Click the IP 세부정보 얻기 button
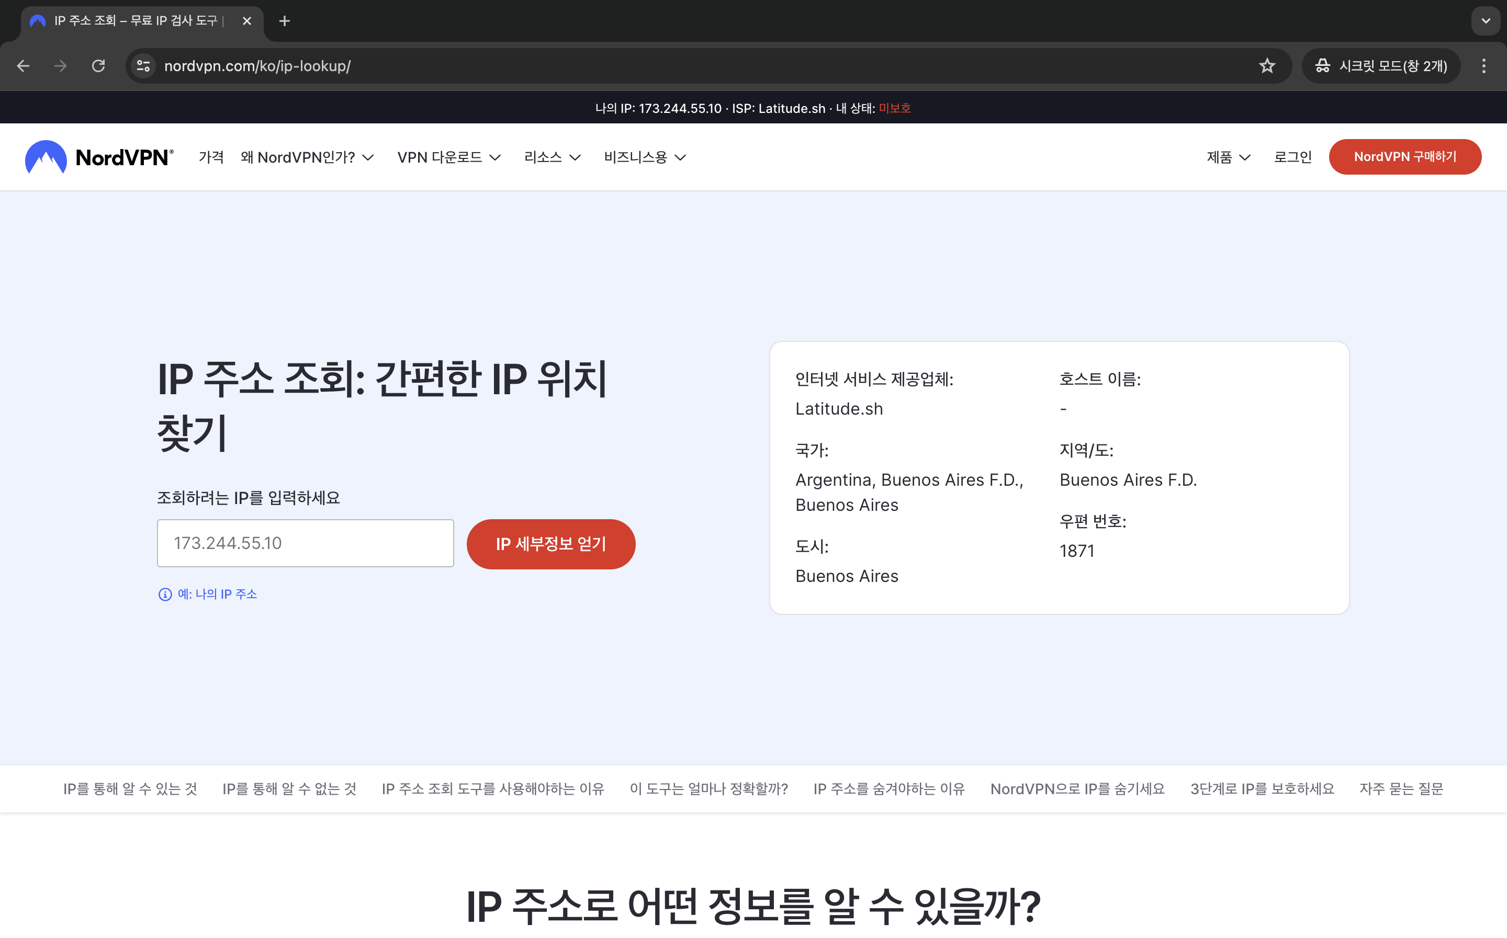Image resolution: width=1507 pixels, height=938 pixels. (551, 544)
